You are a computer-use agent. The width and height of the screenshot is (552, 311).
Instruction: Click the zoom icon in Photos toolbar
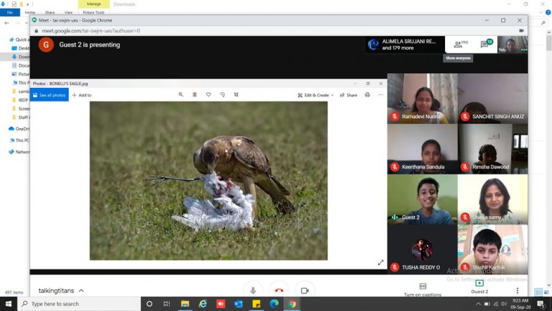[180, 94]
